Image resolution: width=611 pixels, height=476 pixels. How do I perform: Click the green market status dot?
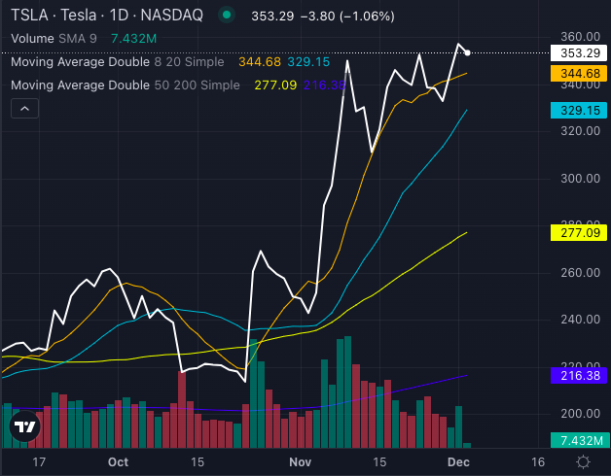pos(227,16)
